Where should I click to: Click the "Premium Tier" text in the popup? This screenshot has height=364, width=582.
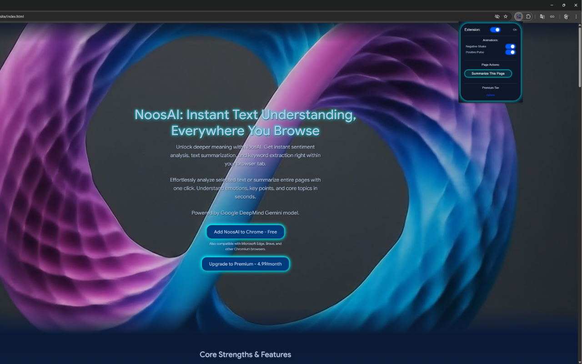pyautogui.click(x=491, y=88)
